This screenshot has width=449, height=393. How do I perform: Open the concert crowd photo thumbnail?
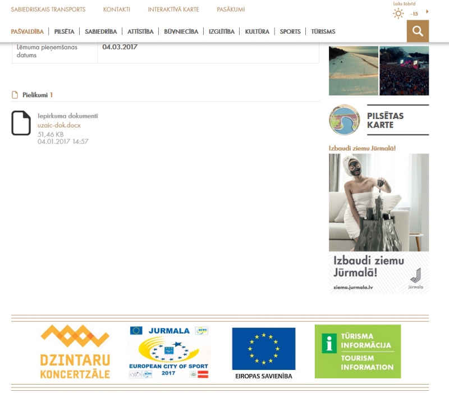[x=404, y=71]
